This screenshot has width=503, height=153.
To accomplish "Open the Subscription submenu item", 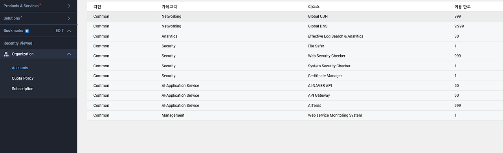I will pyautogui.click(x=23, y=89).
